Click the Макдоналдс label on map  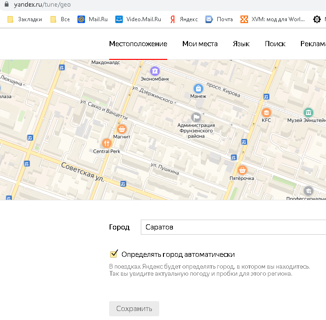(x=106, y=62)
